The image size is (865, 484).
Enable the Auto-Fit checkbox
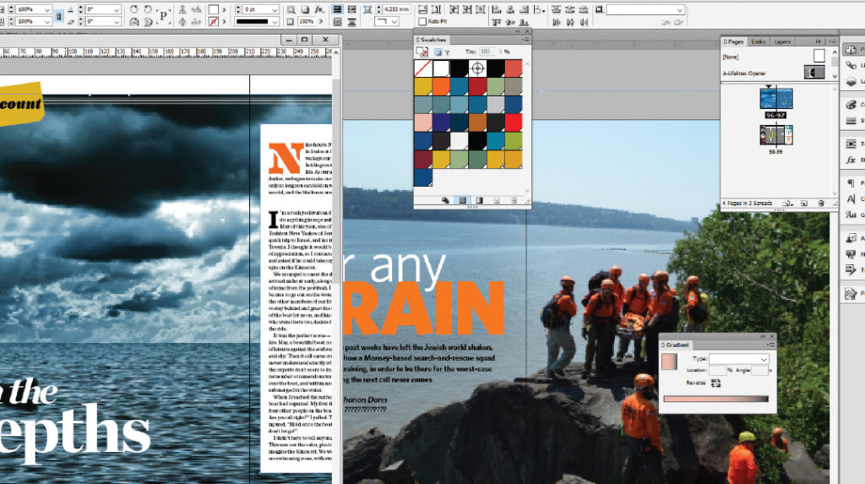422,21
